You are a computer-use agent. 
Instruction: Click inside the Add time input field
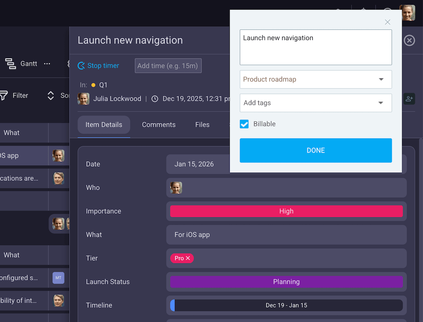pyautogui.click(x=168, y=65)
